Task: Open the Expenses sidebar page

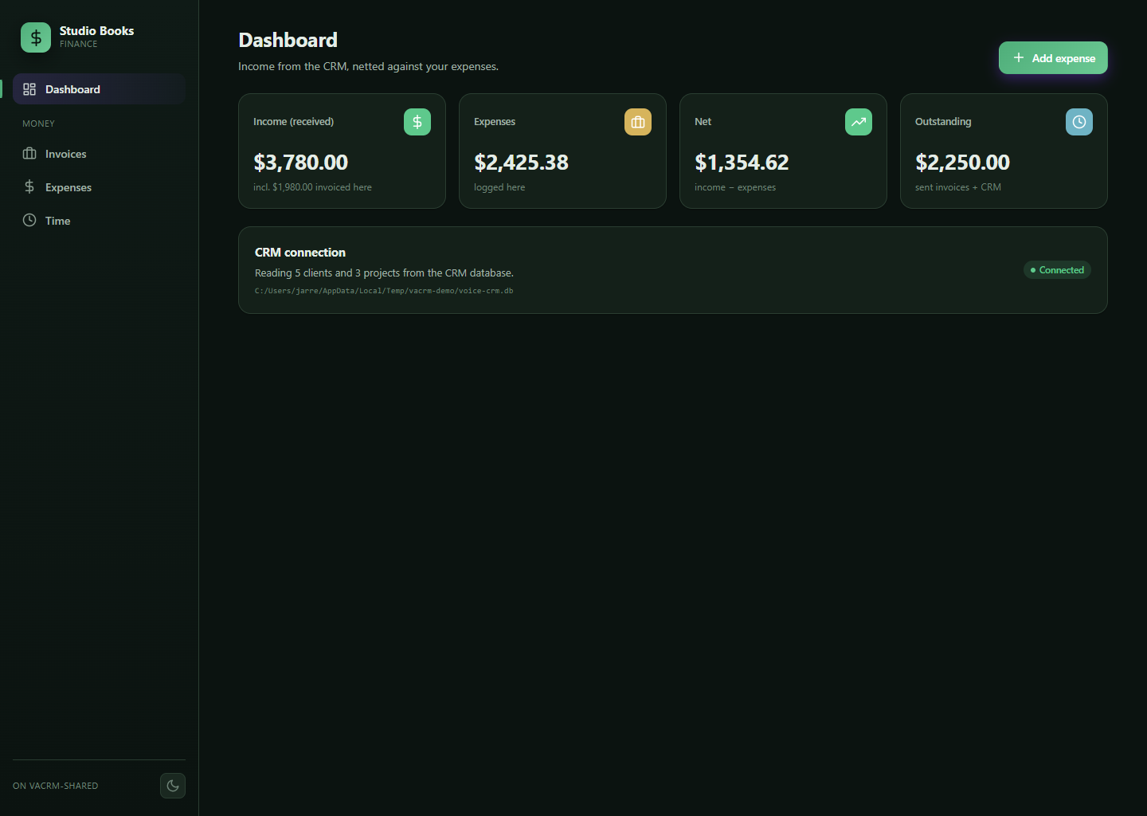Action: 99,187
